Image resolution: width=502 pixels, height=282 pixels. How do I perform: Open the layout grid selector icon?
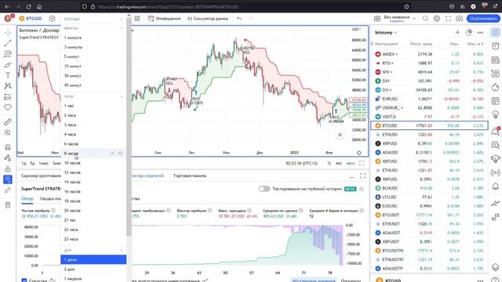pyautogui.click(x=377, y=19)
